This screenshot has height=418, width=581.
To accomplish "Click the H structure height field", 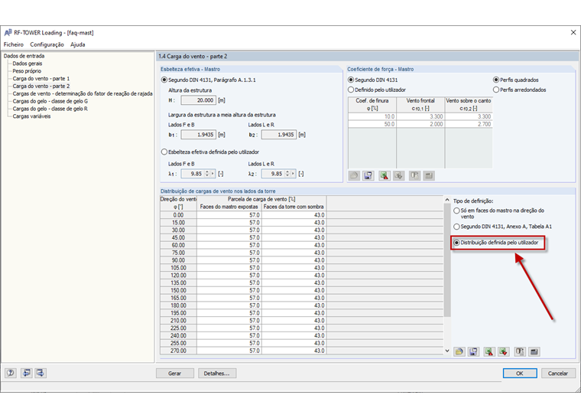I will (x=198, y=100).
